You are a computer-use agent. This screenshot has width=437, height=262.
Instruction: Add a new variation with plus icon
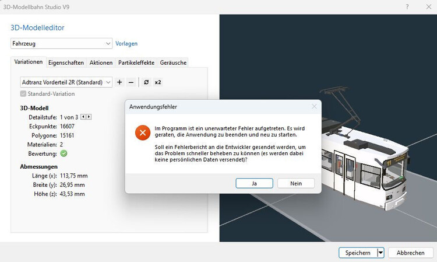[119, 82]
